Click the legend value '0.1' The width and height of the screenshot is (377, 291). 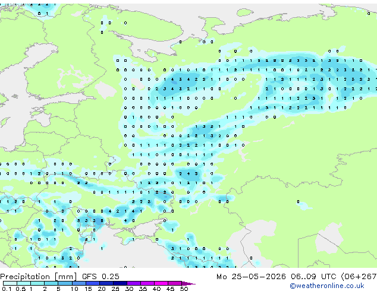point(7,289)
